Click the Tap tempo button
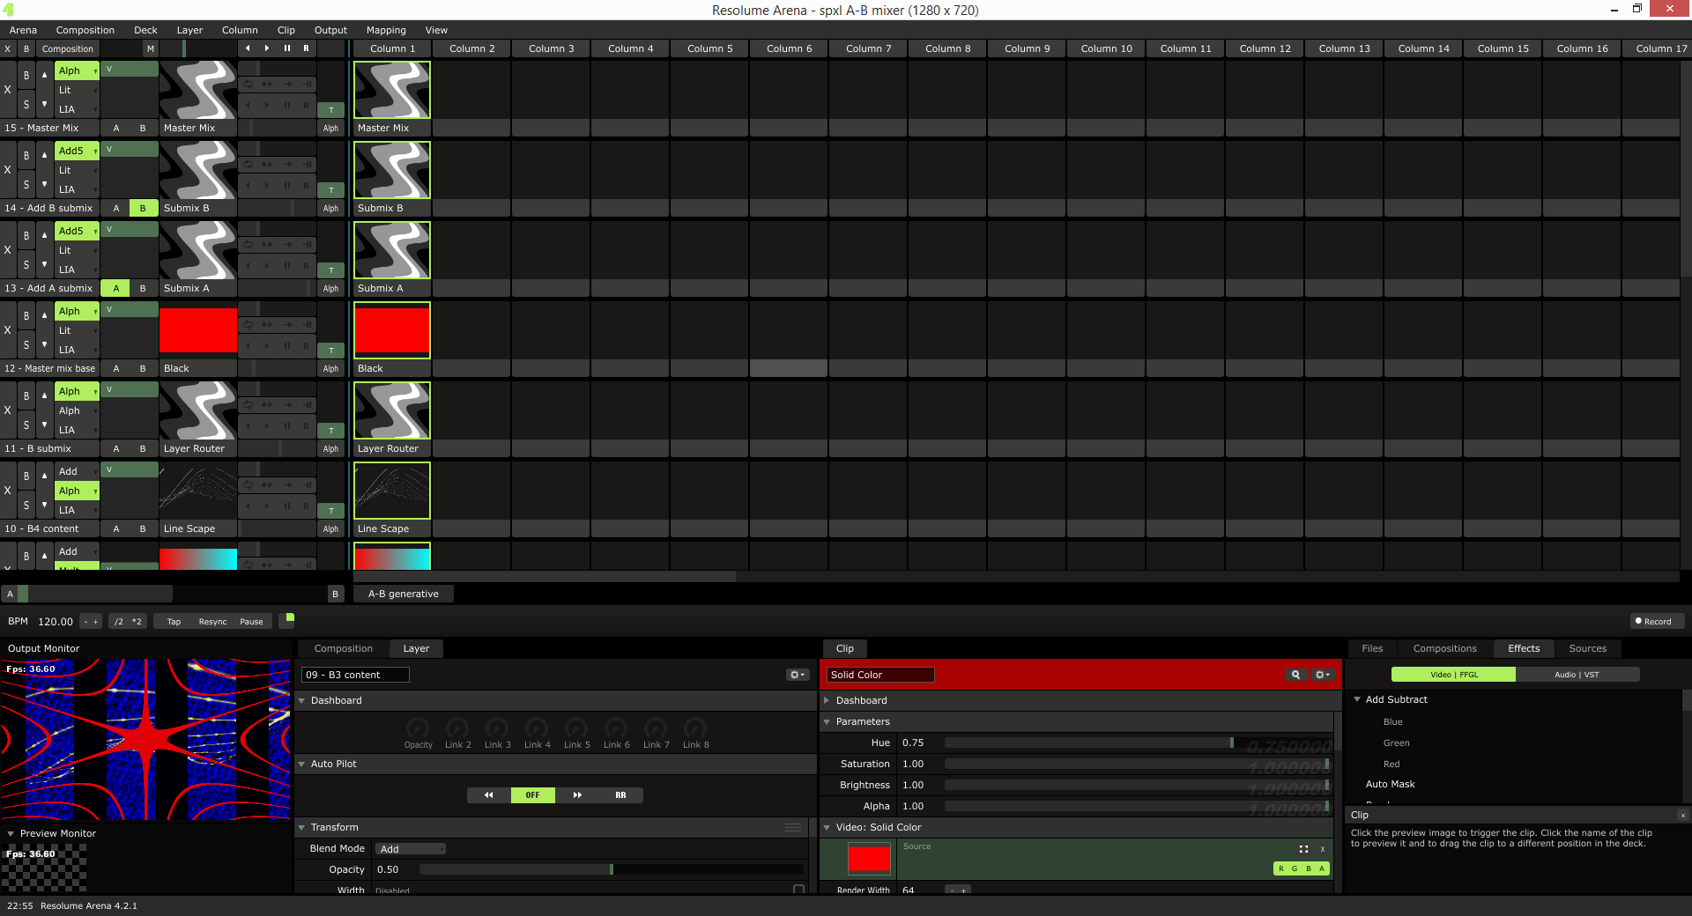 tap(174, 622)
